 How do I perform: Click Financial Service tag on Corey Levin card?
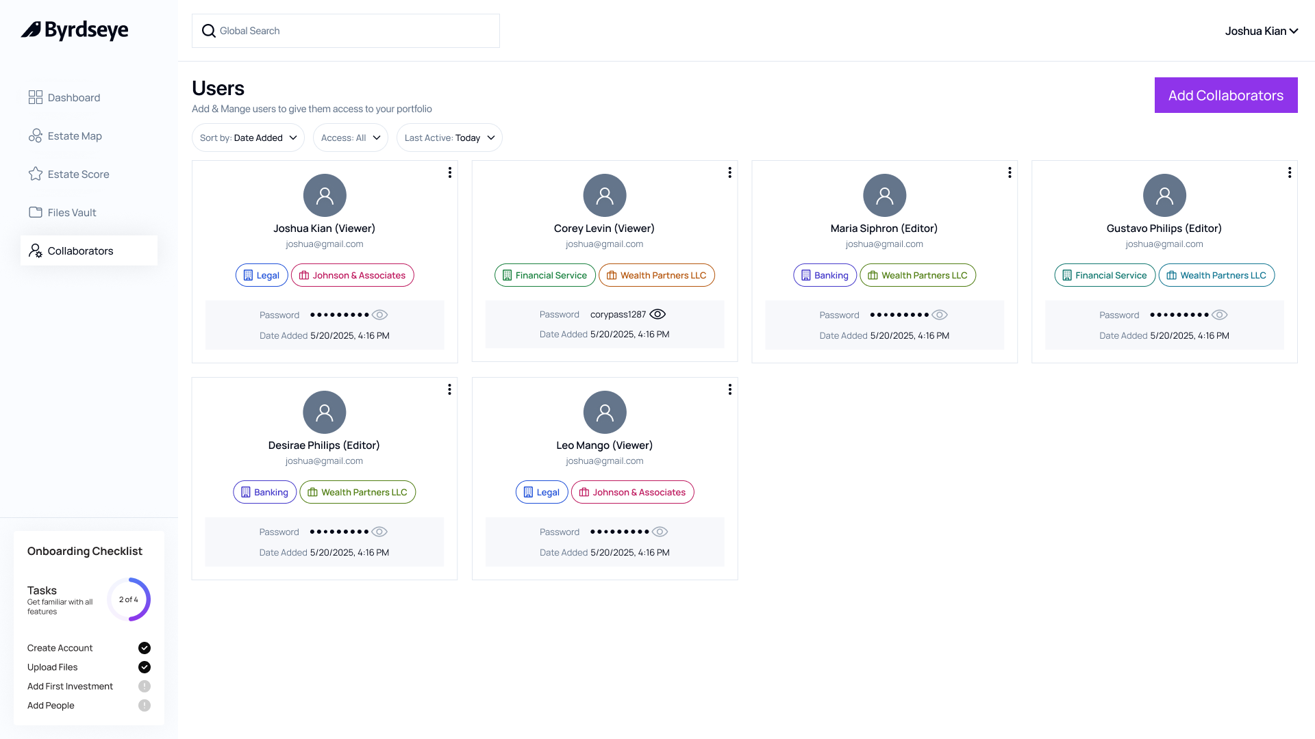[545, 275]
